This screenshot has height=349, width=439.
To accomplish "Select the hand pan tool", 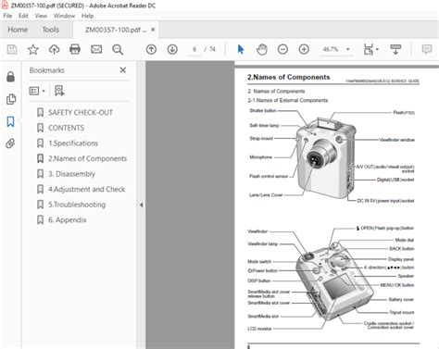I will (x=262, y=49).
